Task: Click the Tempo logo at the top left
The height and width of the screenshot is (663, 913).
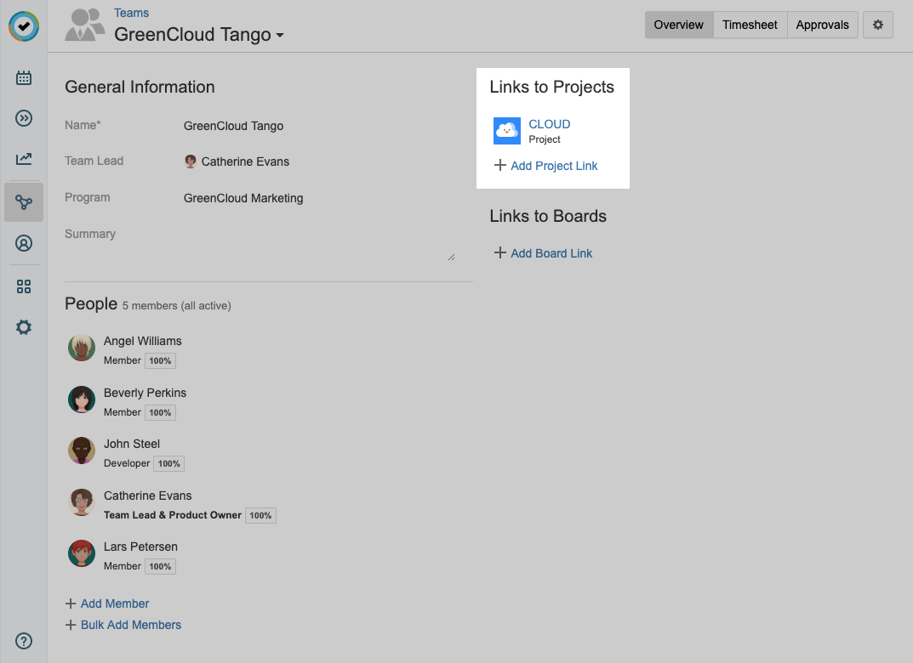Action: [23, 26]
